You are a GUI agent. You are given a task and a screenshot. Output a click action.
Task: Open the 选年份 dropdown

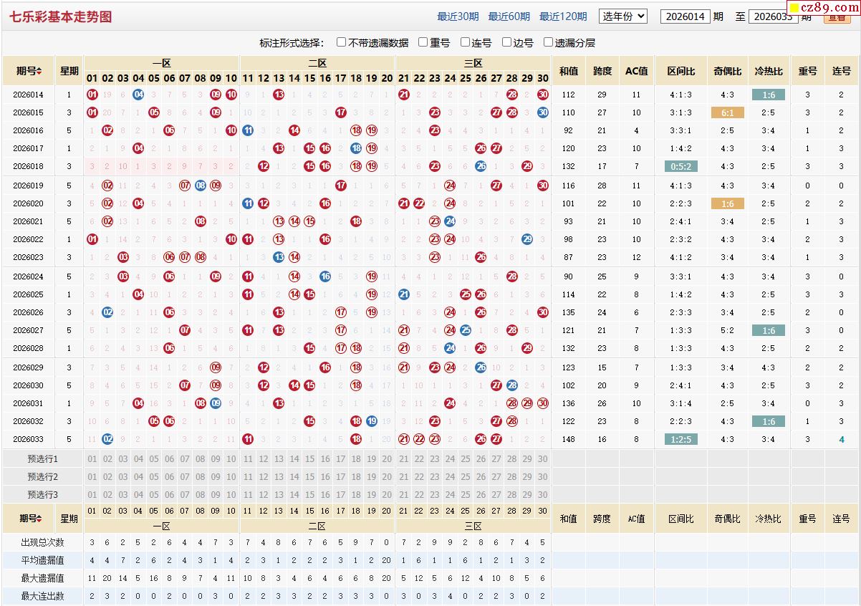[622, 16]
